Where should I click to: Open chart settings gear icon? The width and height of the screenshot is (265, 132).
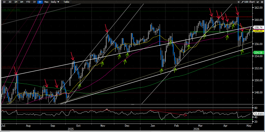262,2
